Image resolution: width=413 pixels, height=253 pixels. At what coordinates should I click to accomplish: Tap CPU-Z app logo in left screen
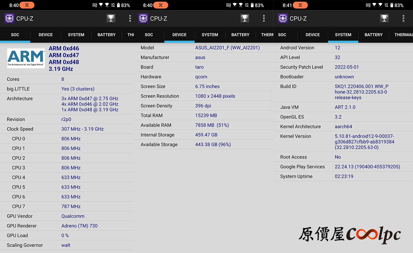tap(9, 18)
